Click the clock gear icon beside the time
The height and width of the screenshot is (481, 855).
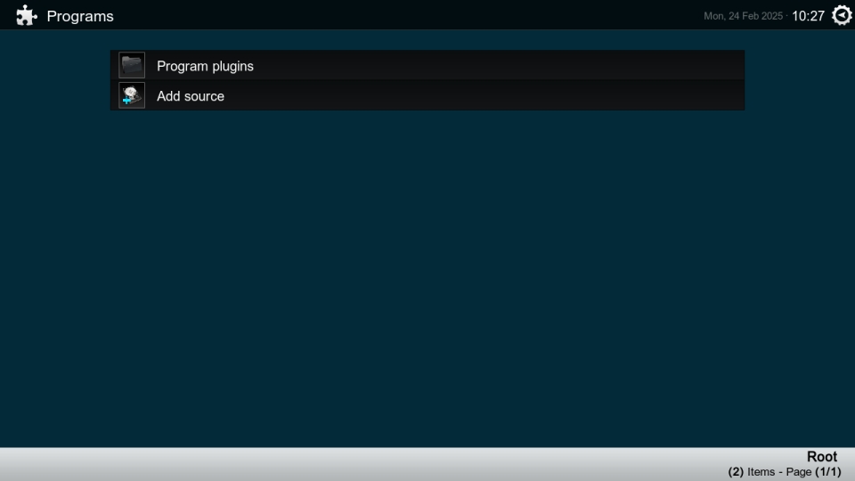pyautogui.click(x=842, y=15)
